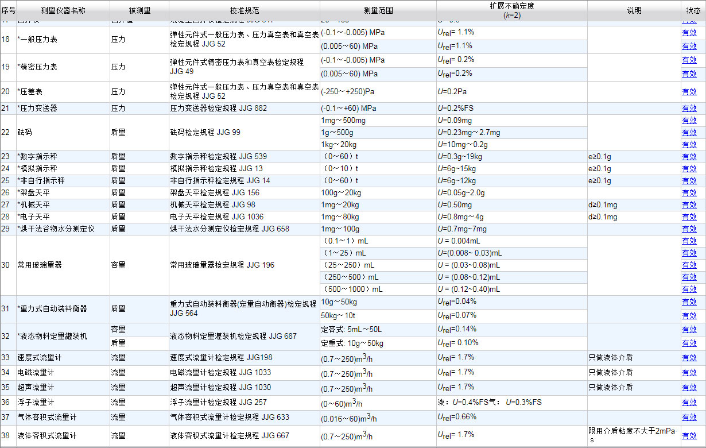Select the 状态 column header
This screenshot has height=448, width=706.
(x=693, y=10)
